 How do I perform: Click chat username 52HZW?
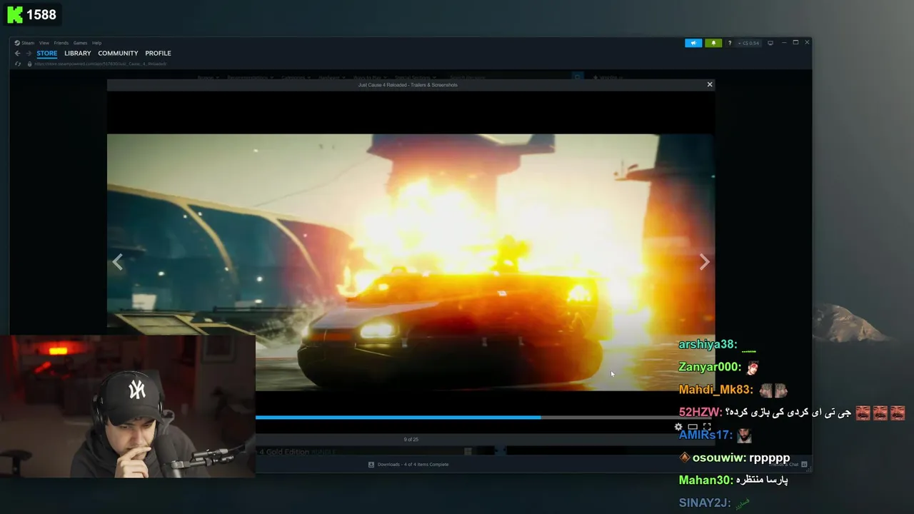pos(700,413)
